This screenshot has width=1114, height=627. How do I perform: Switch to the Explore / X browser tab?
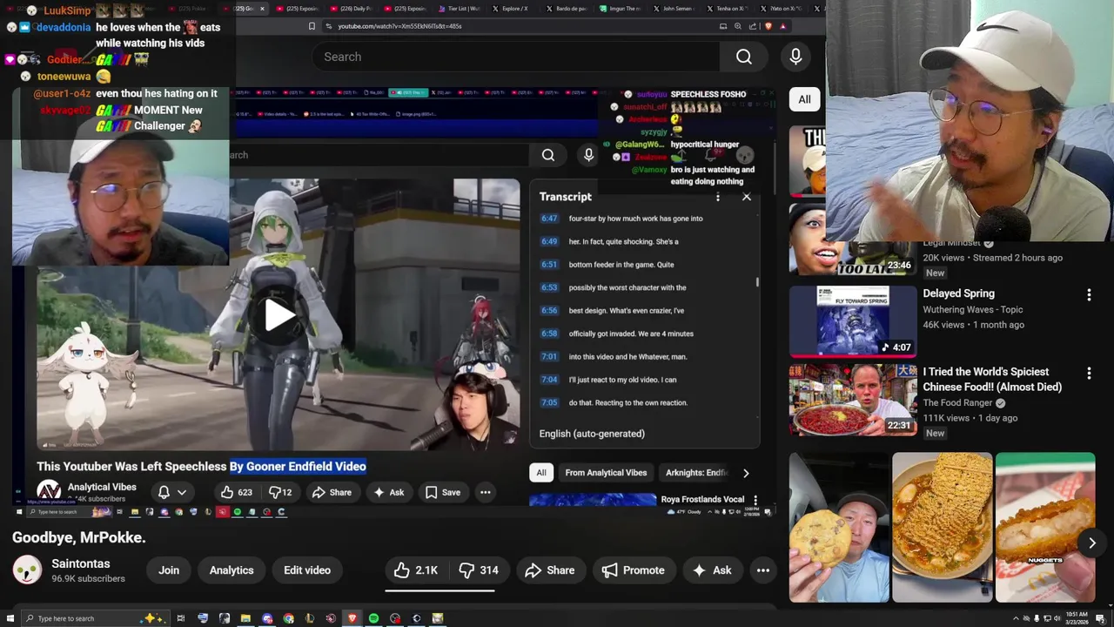coord(510,9)
